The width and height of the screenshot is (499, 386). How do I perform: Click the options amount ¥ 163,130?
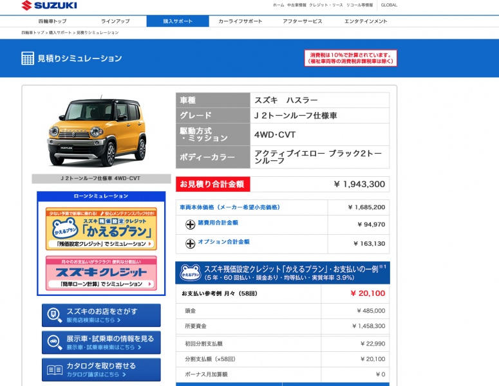pyautogui.click(x=370, y=244)
